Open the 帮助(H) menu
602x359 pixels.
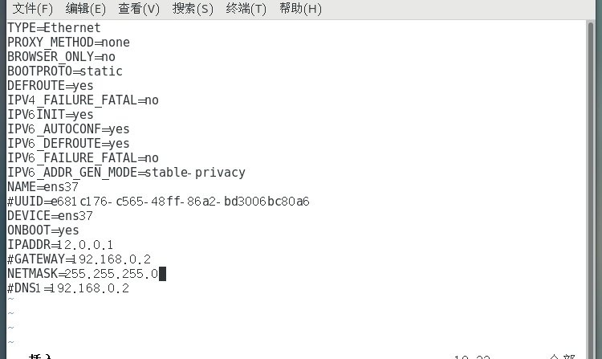(300, 9)
